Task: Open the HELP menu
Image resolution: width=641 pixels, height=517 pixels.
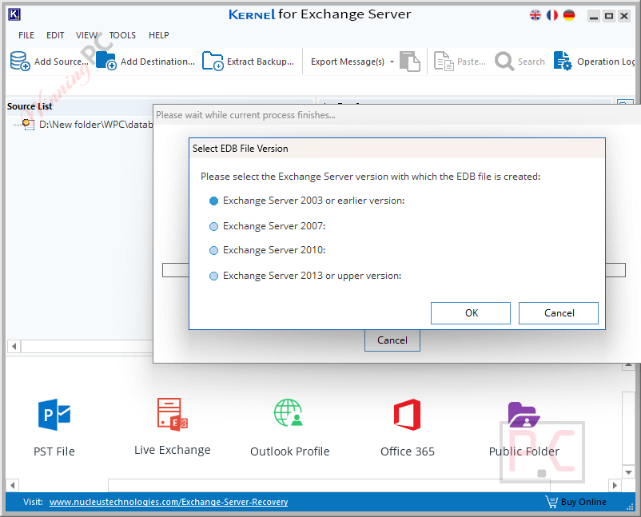Action: tap(158, 35)
